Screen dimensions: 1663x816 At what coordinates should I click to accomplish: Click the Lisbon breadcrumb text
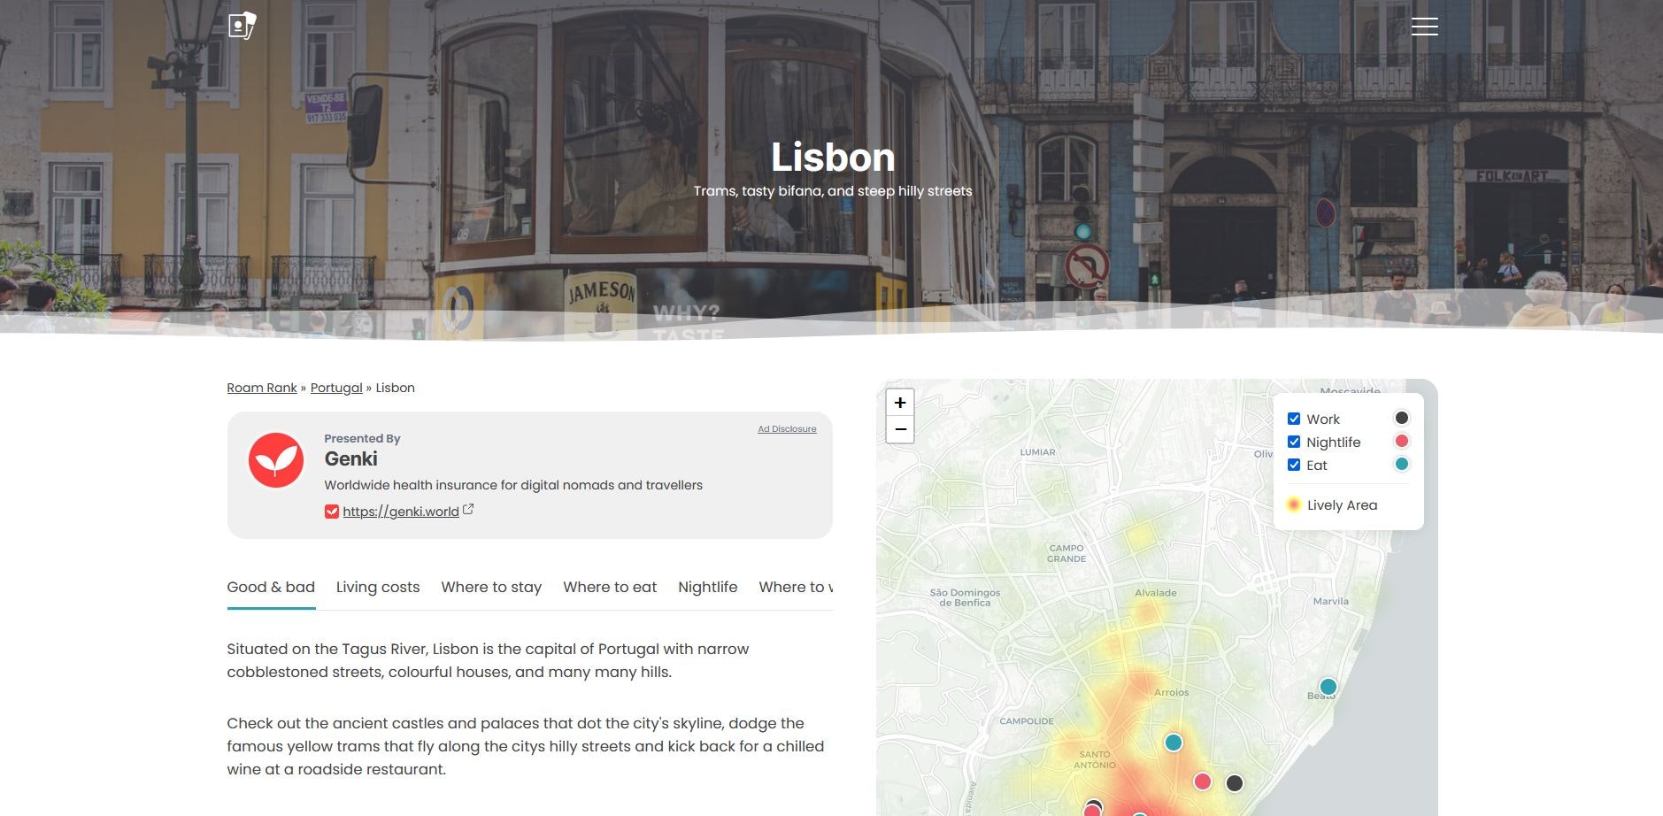coord(395,388)
